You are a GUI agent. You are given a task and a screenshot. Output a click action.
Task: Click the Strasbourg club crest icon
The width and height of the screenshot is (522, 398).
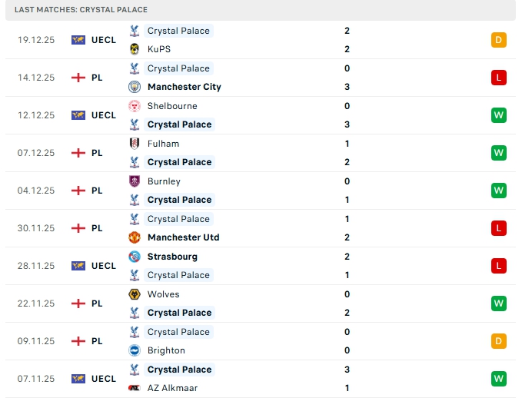click(x=135, y=257)
